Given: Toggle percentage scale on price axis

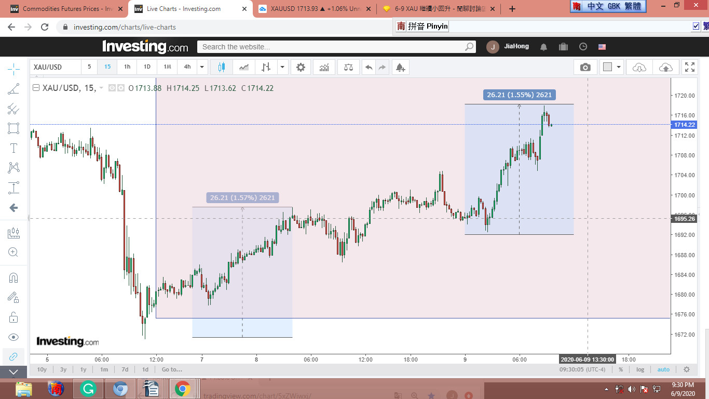Looking at the screenshot, I should click(x=621, y=369).
